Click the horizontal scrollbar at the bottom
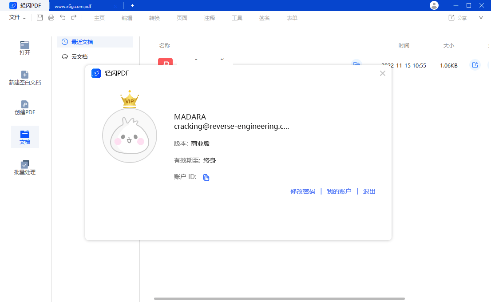The image size is (491, 302). (279, 298)
